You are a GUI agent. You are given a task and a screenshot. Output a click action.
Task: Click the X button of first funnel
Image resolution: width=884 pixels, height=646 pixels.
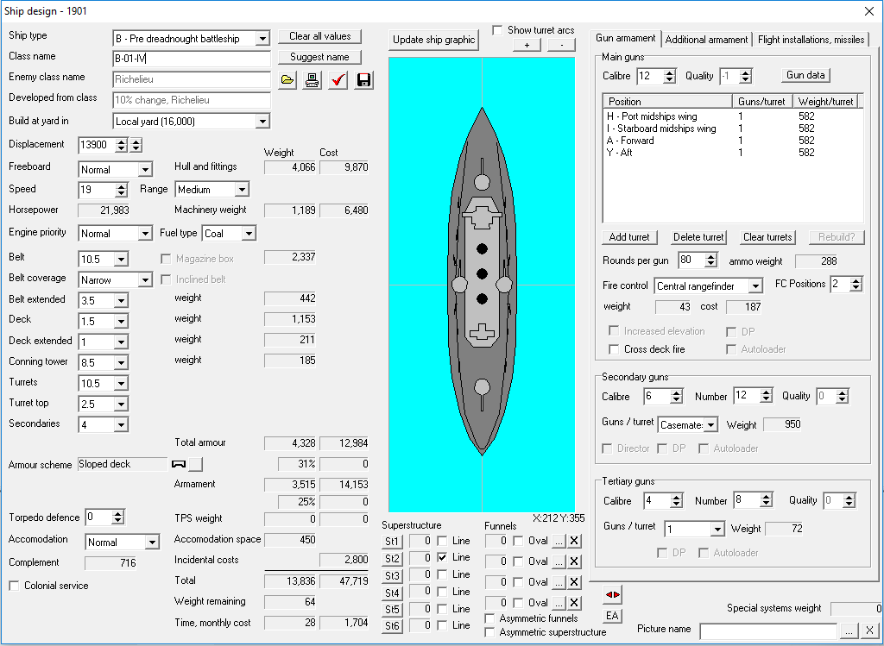click(x=575, y=541)
